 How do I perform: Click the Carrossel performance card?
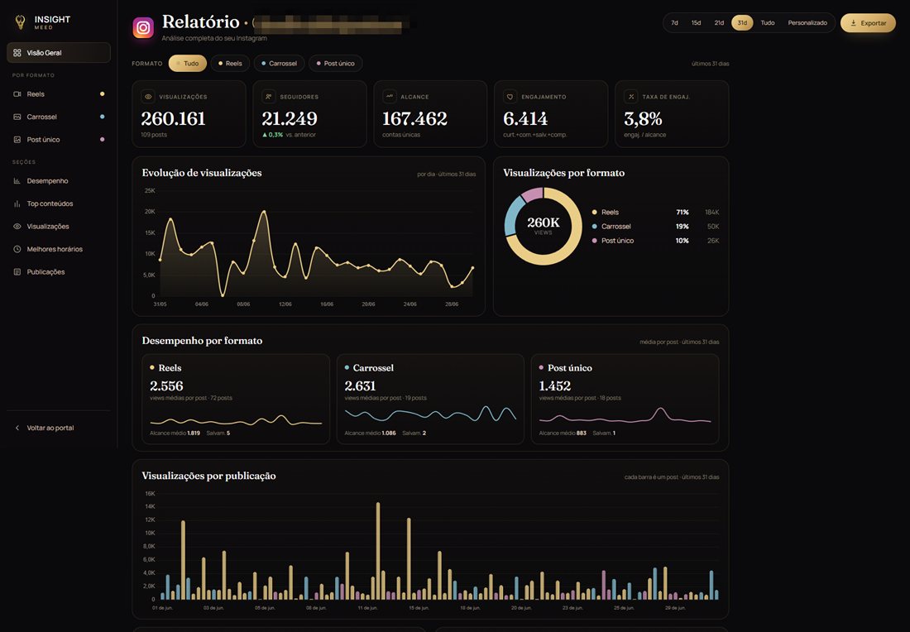point(430,400)
